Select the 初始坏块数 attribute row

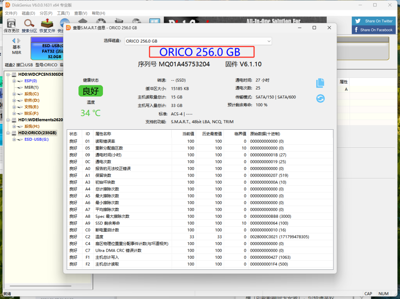click(200, 182)
